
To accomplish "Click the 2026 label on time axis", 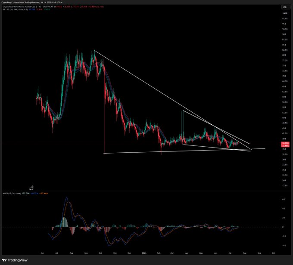I will [x=144, y=253].
